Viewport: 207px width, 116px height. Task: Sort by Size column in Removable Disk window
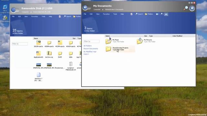tap(74, 38)
